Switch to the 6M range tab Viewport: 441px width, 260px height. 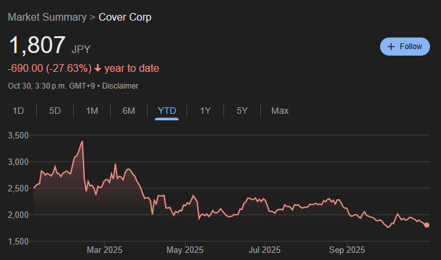(x=129, y=111)
